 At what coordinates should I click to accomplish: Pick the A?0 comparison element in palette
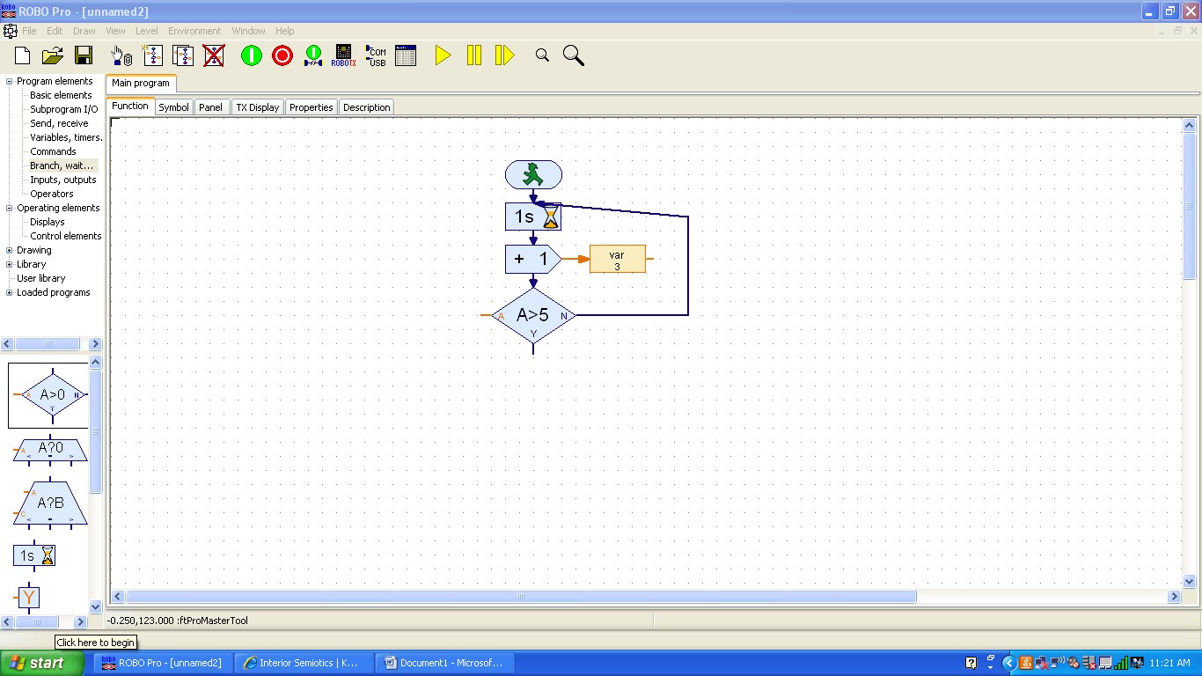(50, 449)
